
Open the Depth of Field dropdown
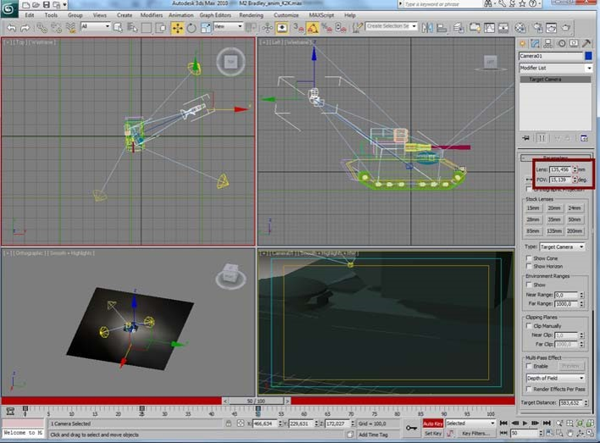click(555, 378)
